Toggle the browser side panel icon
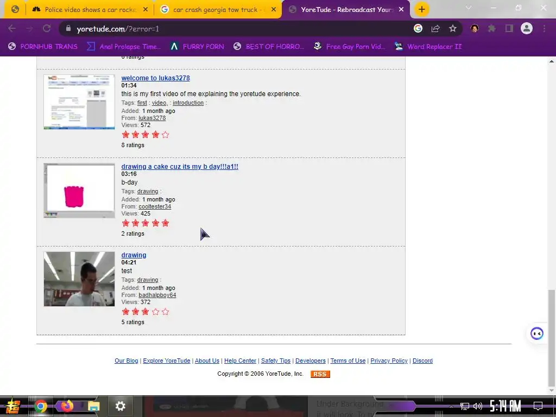556x417 pixels. (509, 29)
